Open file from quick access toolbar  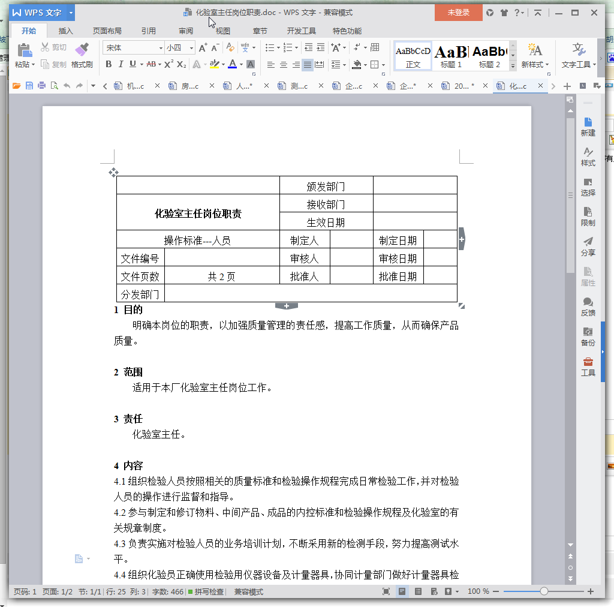[x=16, y=86]
